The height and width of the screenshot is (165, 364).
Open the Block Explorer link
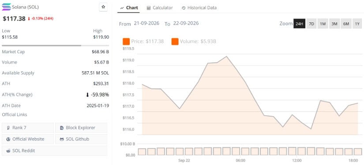[x=81, y=128]
